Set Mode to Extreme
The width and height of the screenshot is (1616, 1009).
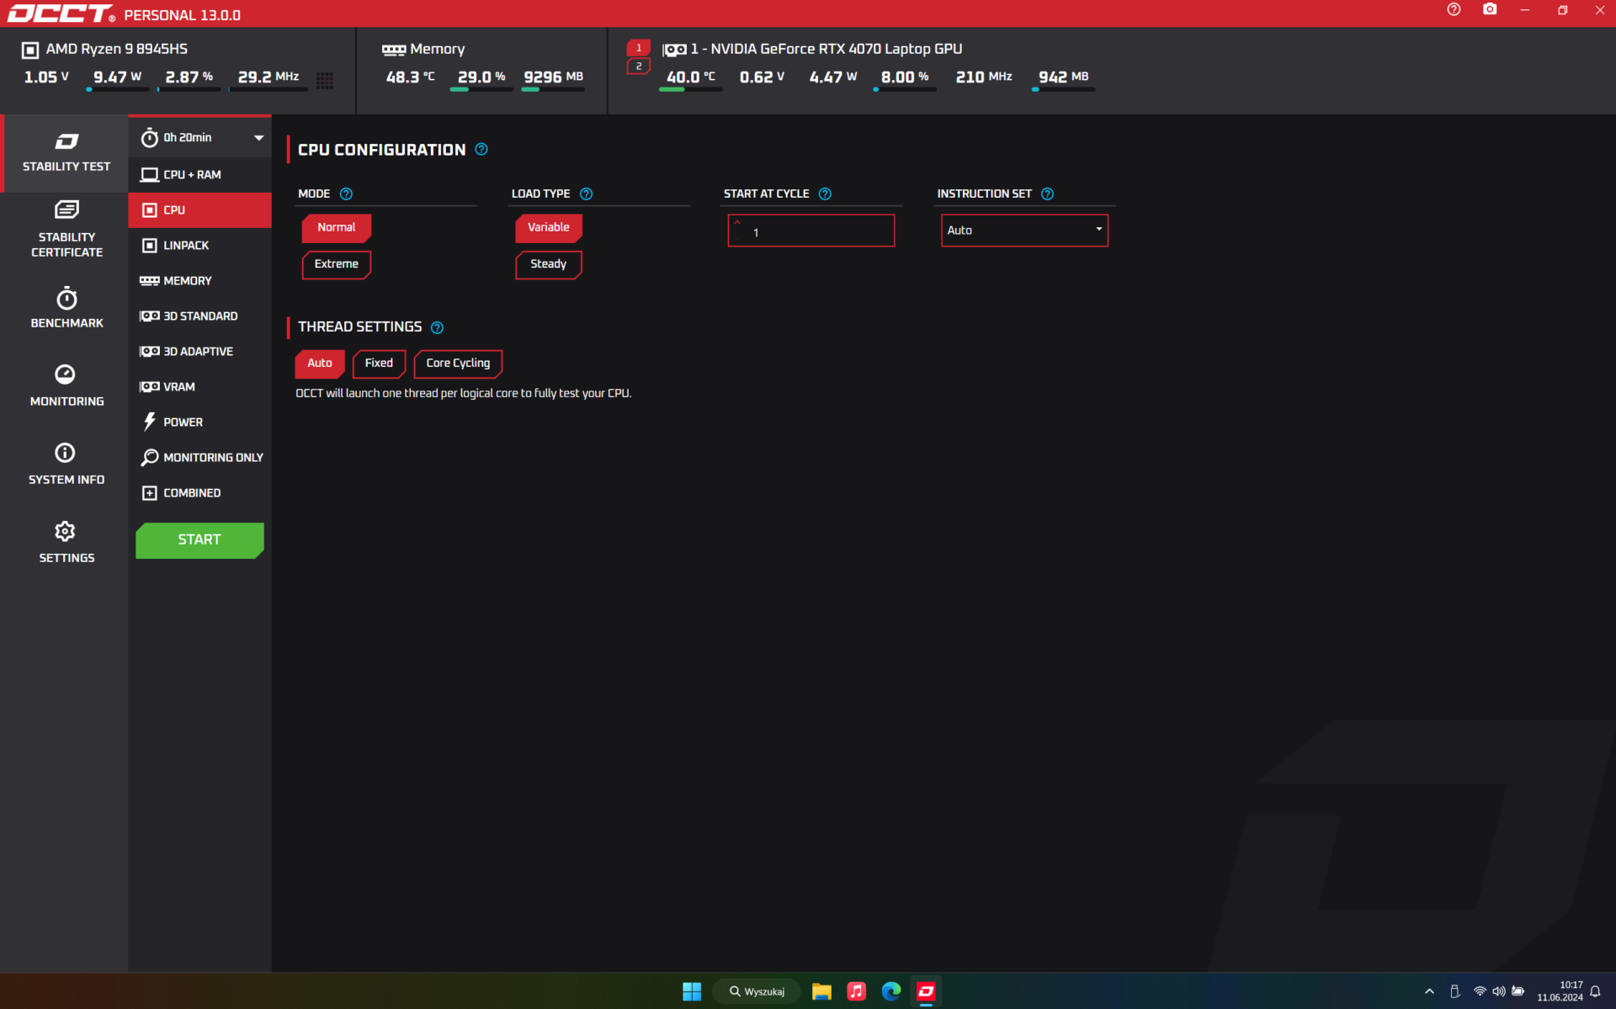tap(337, 264)
